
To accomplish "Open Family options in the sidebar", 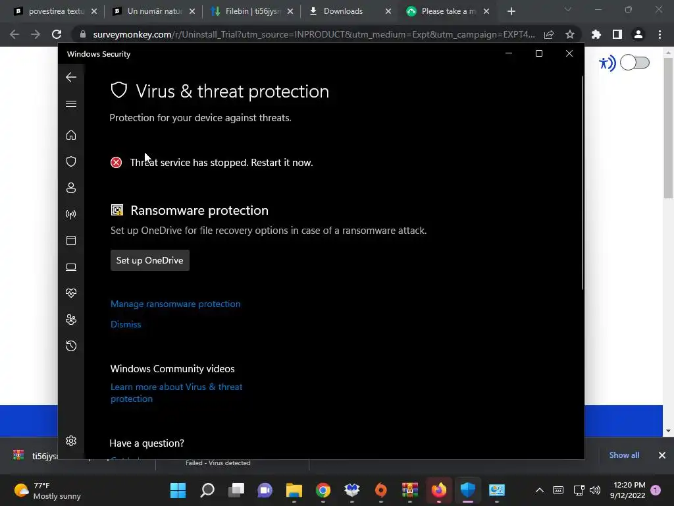I will pyautogui.click(x=71, y=320).
